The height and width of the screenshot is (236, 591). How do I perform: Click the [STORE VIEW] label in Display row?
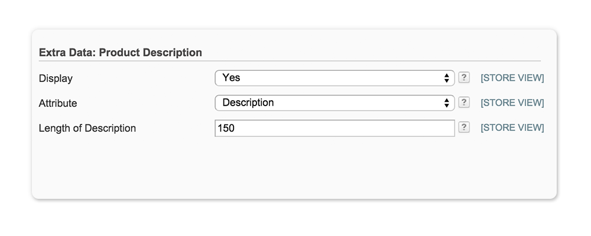pos(512,78)
